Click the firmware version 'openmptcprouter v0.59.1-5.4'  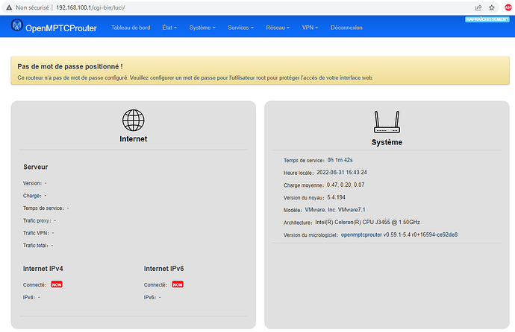pyautogui.click(x=399, y=234)
